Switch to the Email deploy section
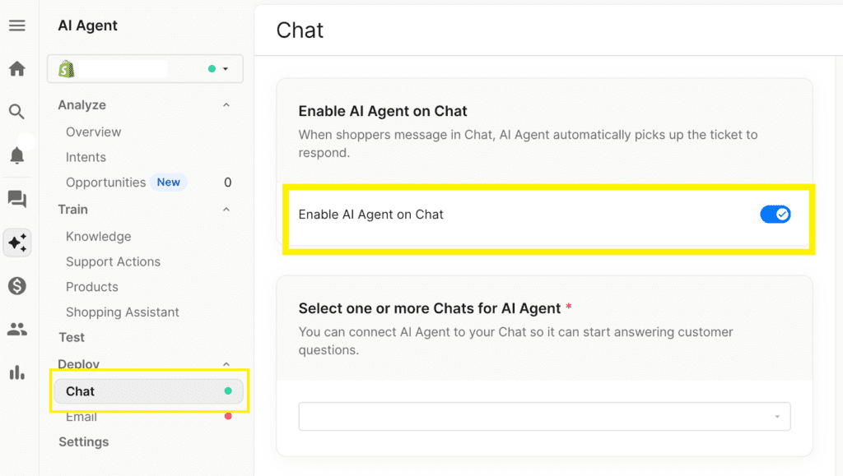Image resolution: width=843 pixels, height=476 pixels. pos(80,416)
